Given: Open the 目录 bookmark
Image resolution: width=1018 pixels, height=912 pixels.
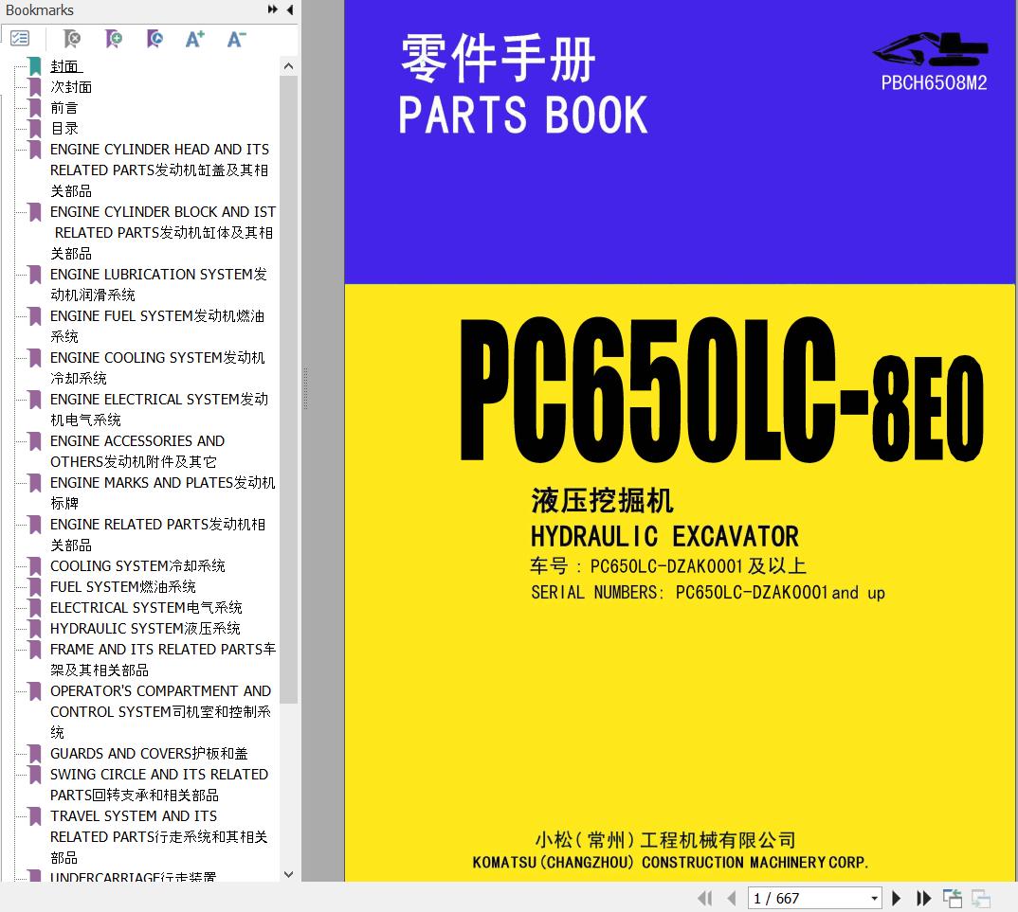Looking at the screenshot, I should [64, 129].
